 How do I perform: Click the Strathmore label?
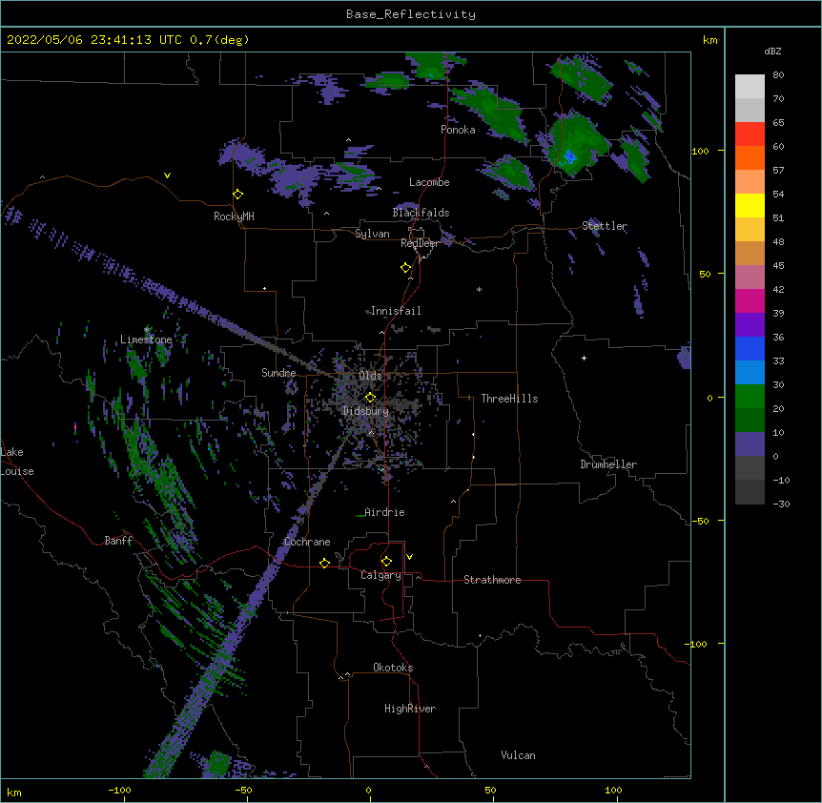(492, 580)
